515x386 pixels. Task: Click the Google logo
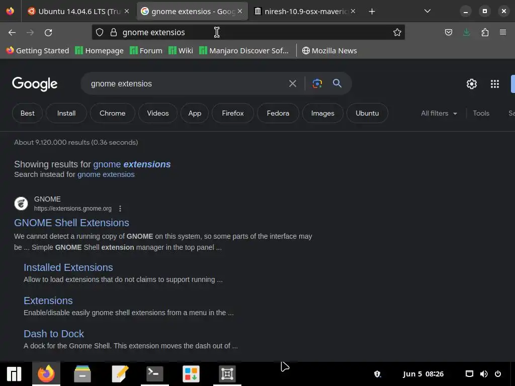(x=35, y=84)
